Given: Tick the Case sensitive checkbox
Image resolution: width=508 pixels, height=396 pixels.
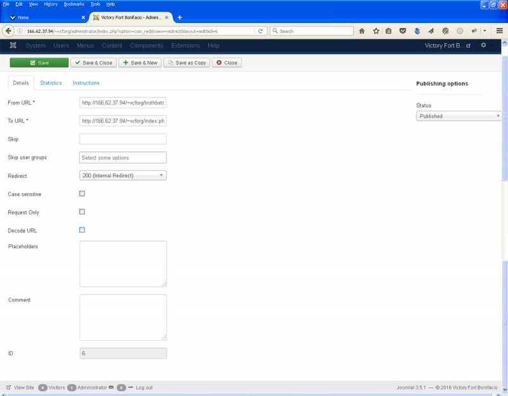Looking at the screenshot, I should coord(82,193).
